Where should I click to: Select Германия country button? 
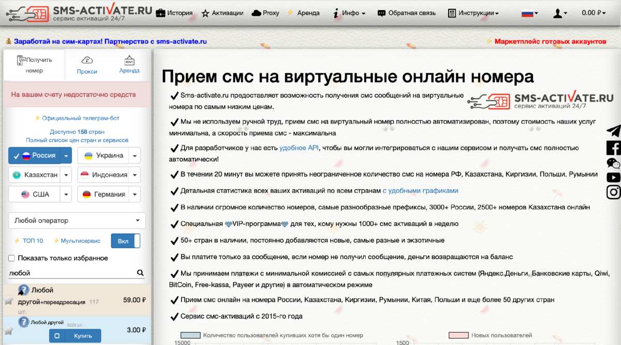click(102, 194)
